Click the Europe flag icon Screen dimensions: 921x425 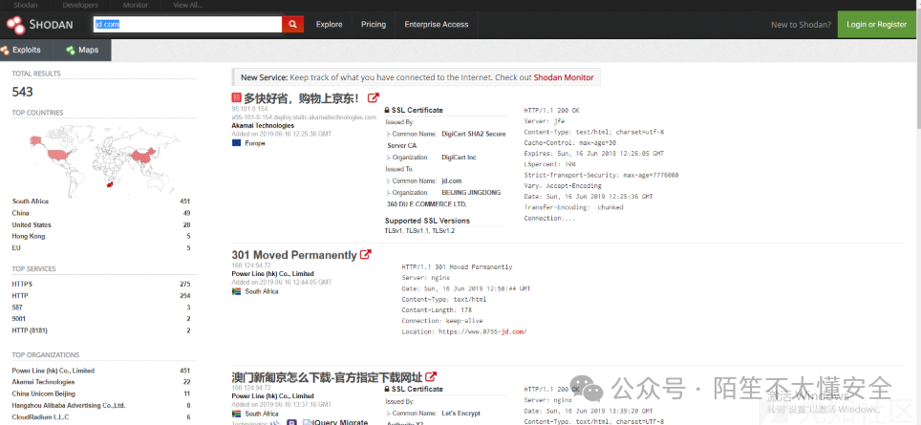coord(237,142)
